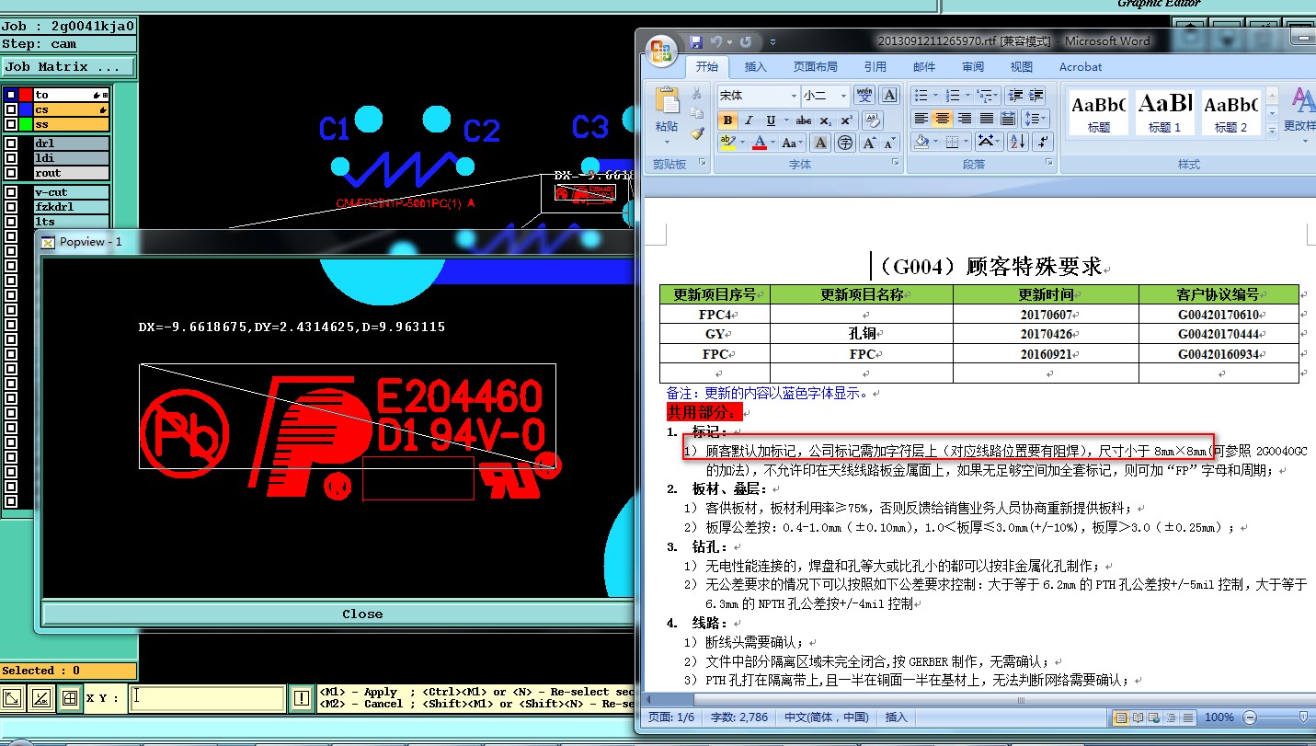
Task: Expand line spacing dropdown
Action: (1036, 119)
